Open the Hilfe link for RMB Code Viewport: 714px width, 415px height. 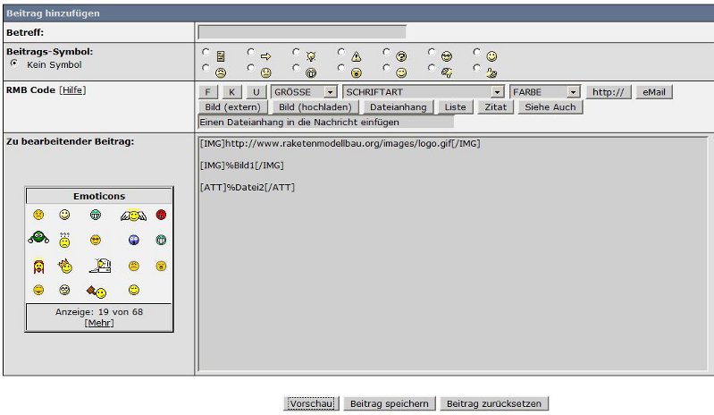pos(72,89)
